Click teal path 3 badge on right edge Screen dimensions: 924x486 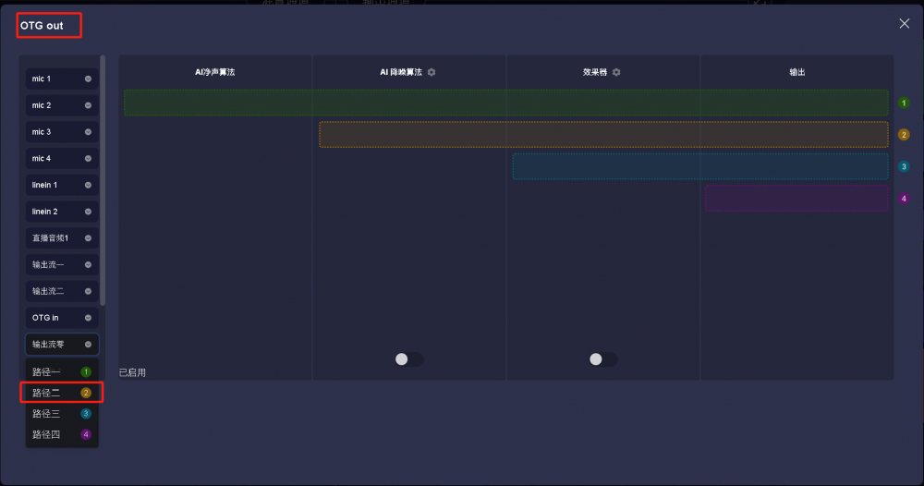coord(904,167)
